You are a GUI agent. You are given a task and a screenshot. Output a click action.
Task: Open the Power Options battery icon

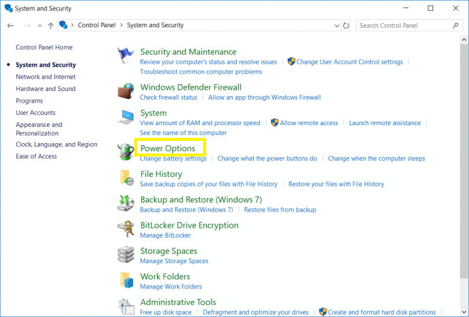(126, 151)
